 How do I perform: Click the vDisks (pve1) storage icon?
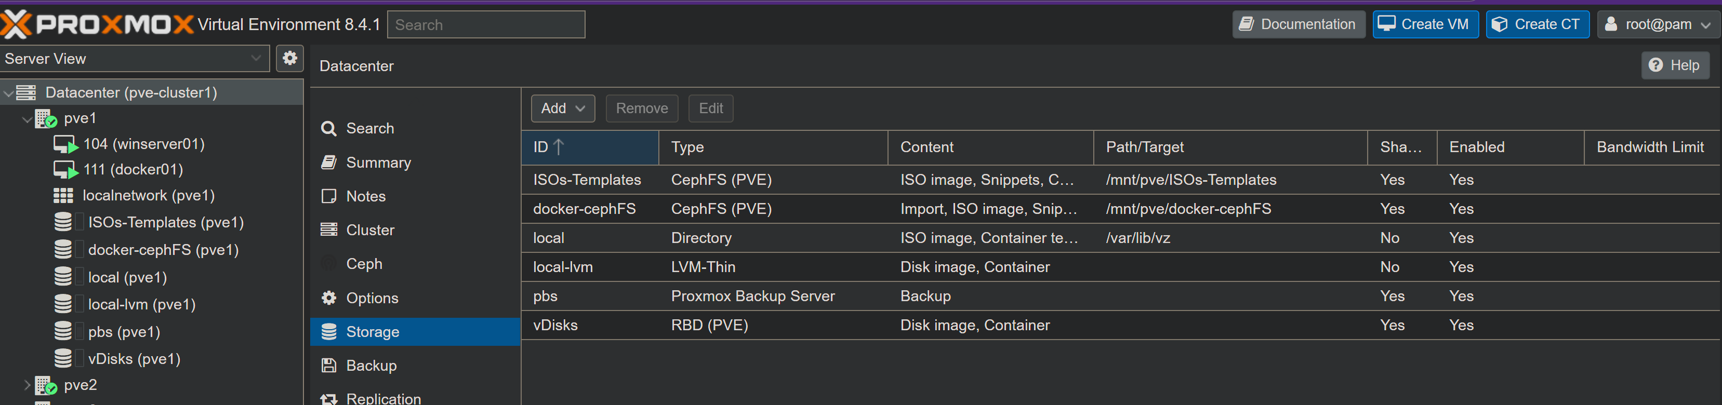[63, 359]
